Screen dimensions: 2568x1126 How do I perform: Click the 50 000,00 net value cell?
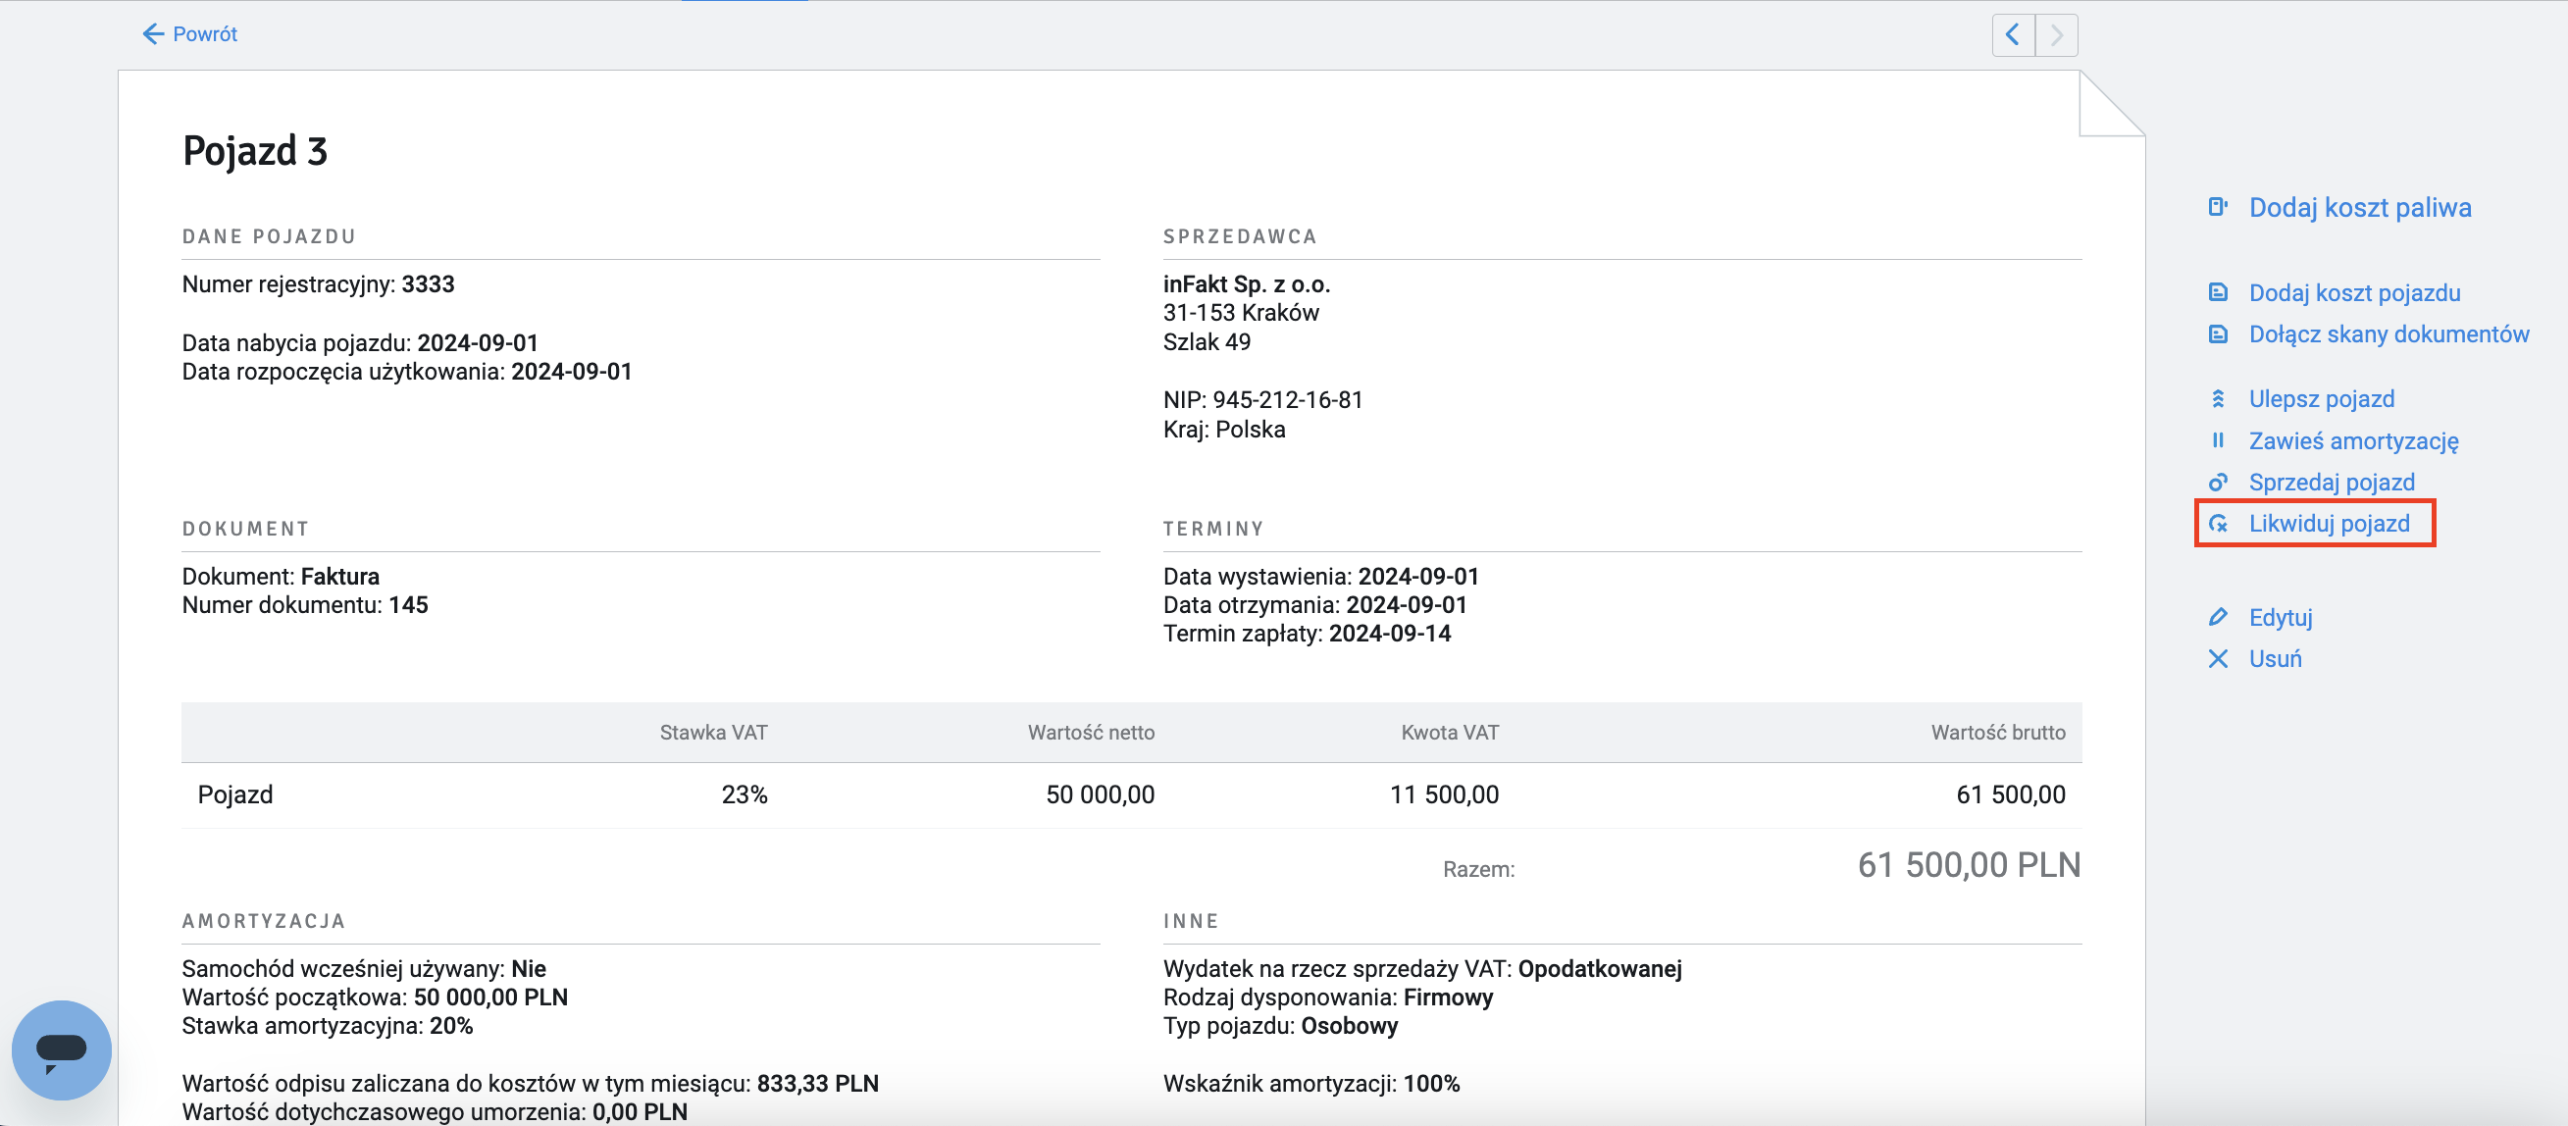(x=1100, y=795)
